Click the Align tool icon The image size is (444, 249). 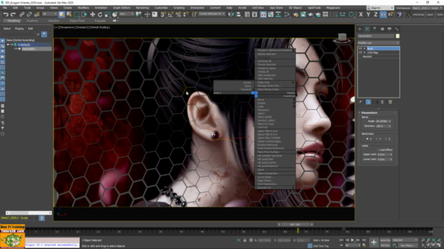coord(239,15)
